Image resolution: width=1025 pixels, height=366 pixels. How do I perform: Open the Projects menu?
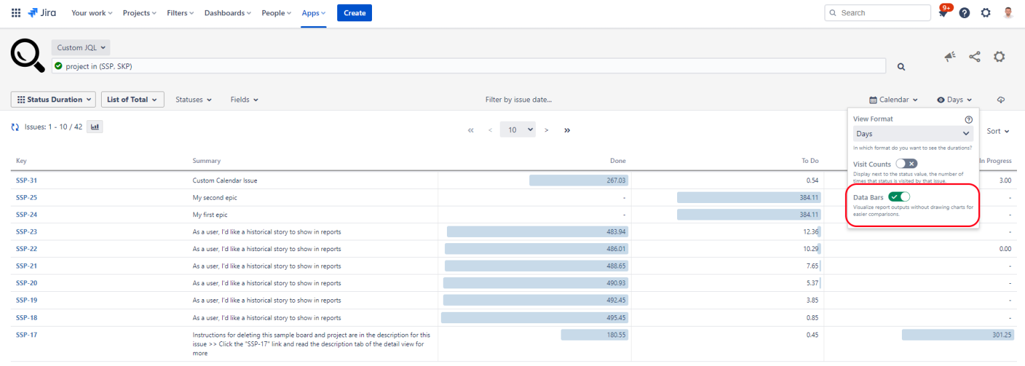point(139,13)
